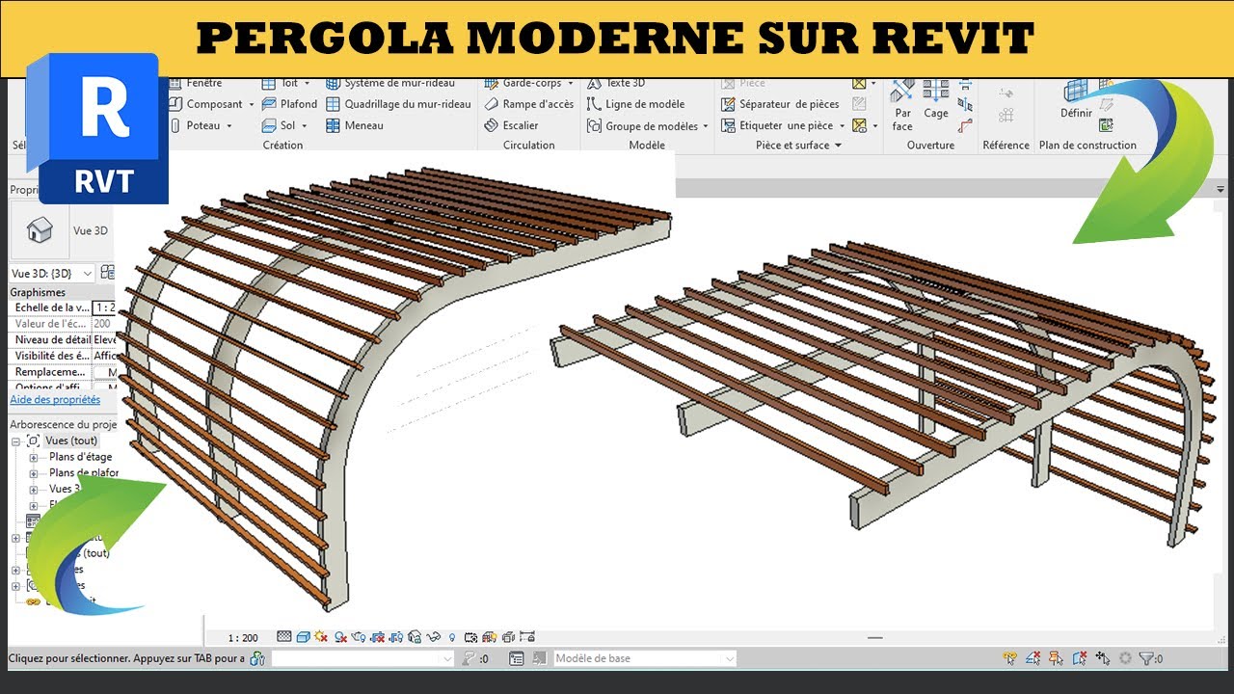
Task: Click the Cage opening tool
Action: click(936, 100)
